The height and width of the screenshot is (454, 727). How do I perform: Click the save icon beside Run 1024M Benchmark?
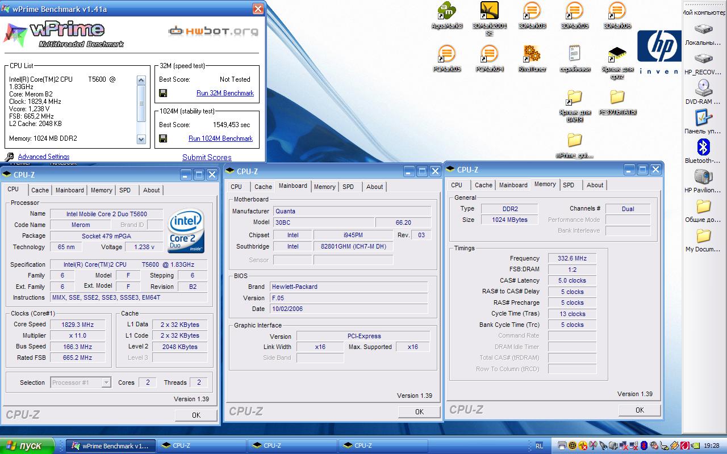coord(163,138)
